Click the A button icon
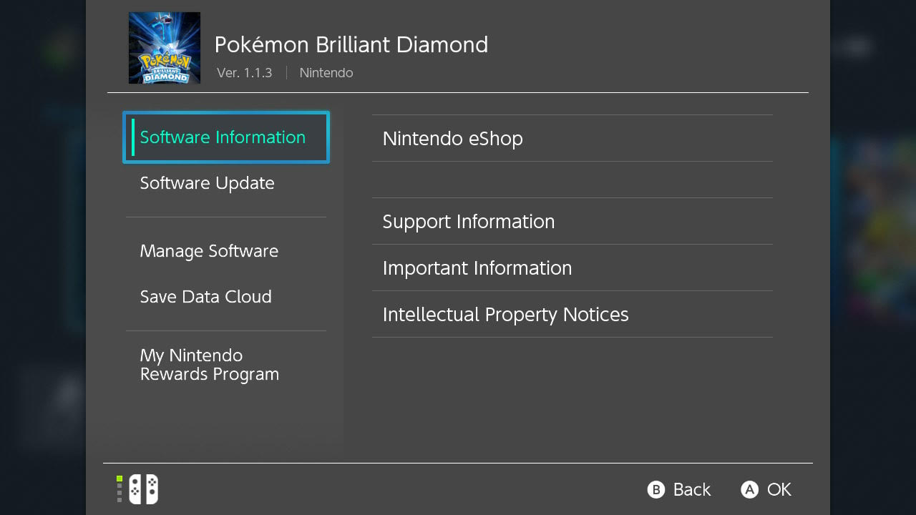Viewport: 916px width, 515px height. tap(749, 489)
